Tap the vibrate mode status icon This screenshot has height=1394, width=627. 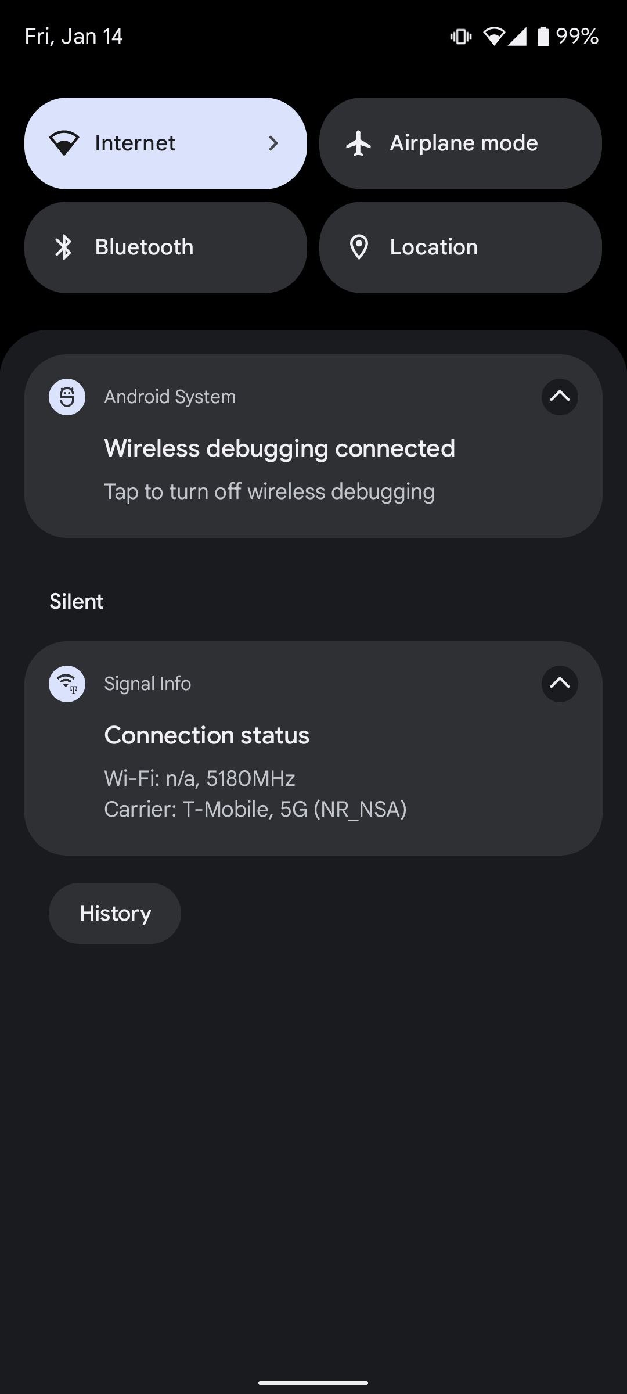tap(460, 37)
